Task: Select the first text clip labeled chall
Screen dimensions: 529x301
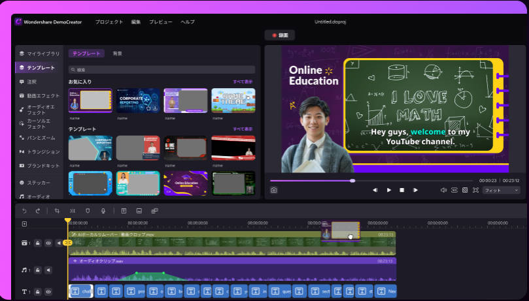Action: point(81,291)
